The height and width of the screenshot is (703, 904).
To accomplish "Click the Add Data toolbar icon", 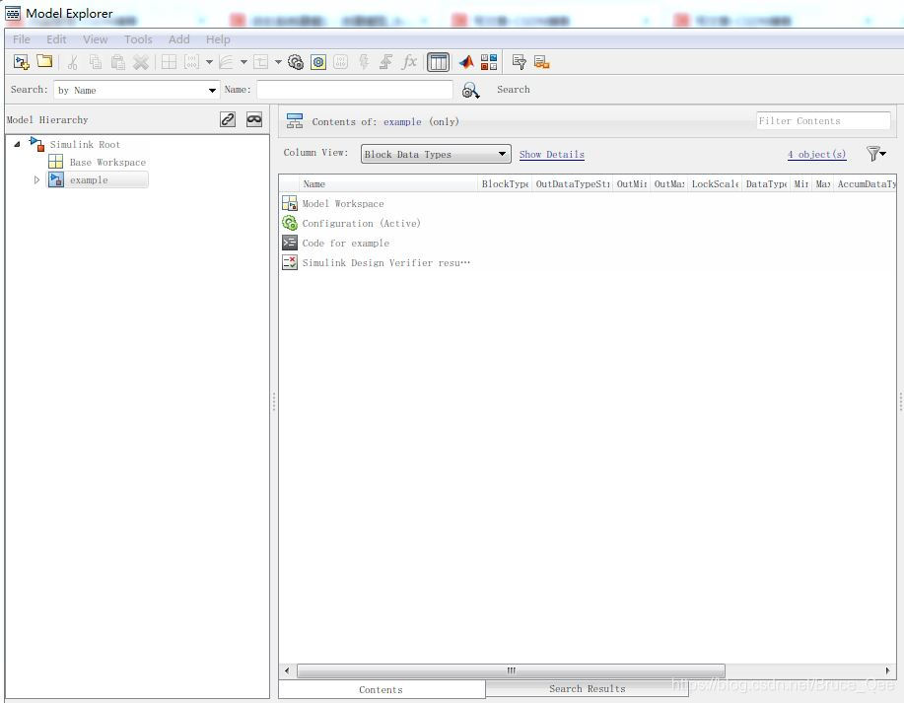I will (260, 62).
